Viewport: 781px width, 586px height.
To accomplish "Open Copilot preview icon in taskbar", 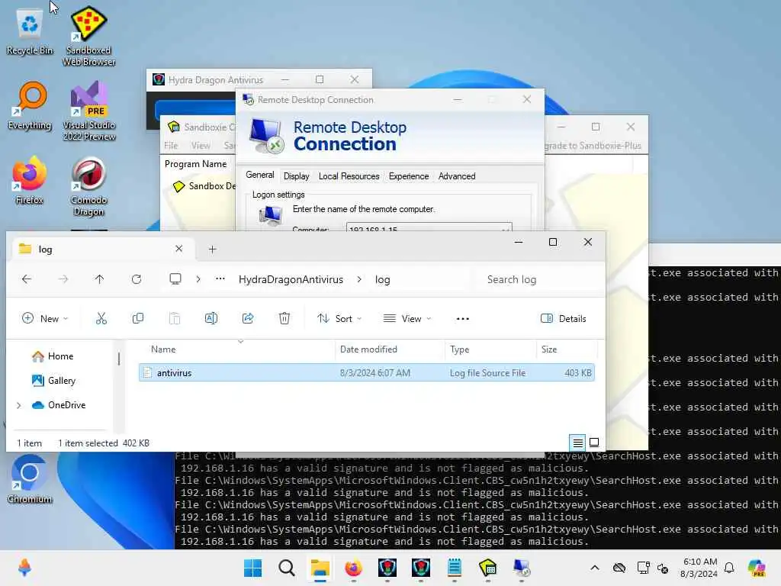I will click(757, 568).
